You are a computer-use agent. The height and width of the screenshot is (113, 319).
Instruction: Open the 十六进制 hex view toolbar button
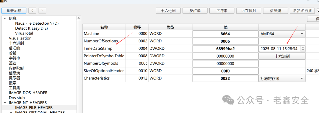pyautogui.click(x=168, y=11)
